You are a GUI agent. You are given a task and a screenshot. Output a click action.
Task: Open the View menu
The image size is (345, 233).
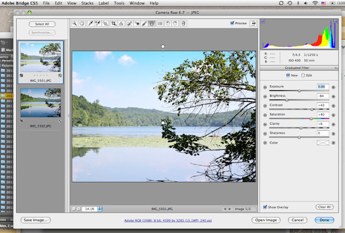[72, 3]
